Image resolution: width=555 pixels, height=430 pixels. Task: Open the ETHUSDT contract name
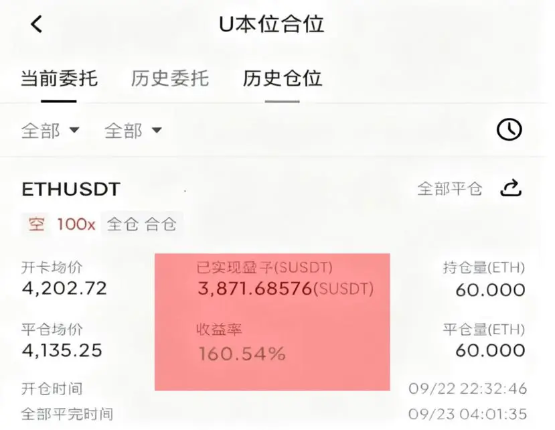coord(71,189)
